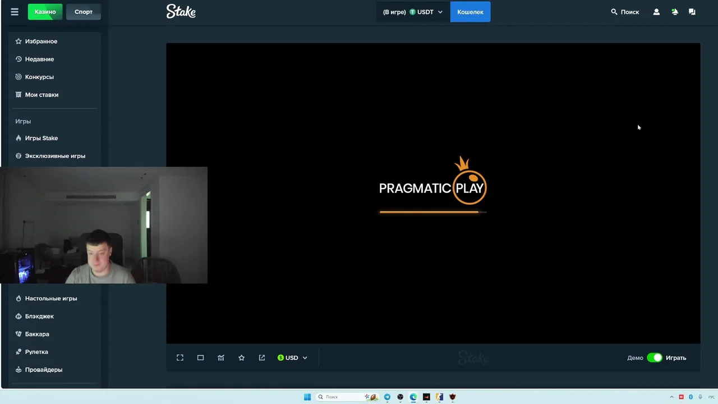Image resolution: width=718 pixels, height=404 pixels.
Task: Click the icon beside Баккара
Action: [19, 334]
